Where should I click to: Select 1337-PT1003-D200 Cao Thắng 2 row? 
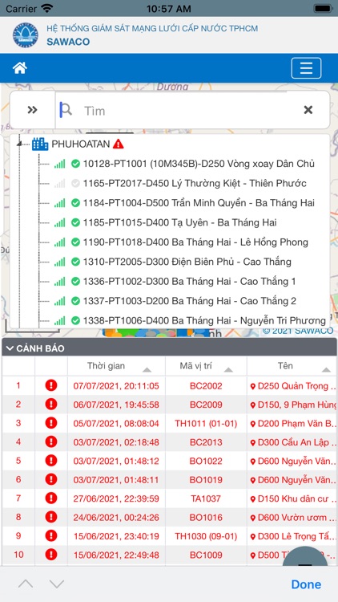(x=190, y=301)
